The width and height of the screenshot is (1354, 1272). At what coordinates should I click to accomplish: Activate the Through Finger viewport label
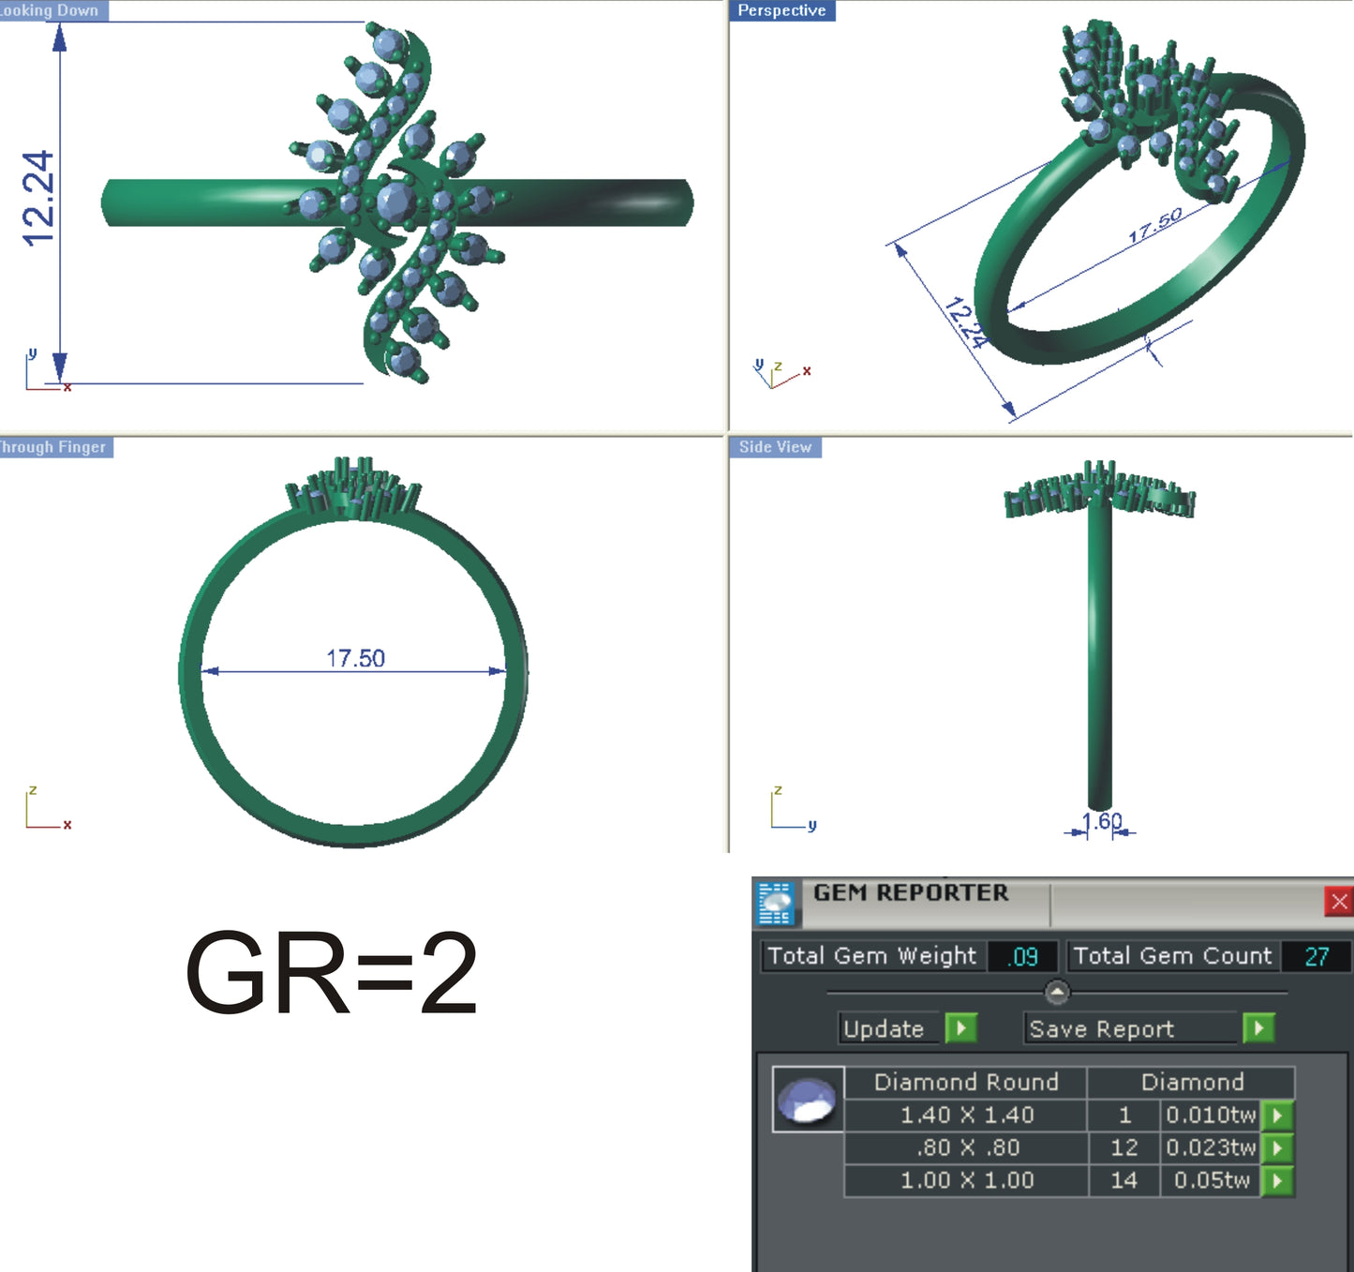55,447
